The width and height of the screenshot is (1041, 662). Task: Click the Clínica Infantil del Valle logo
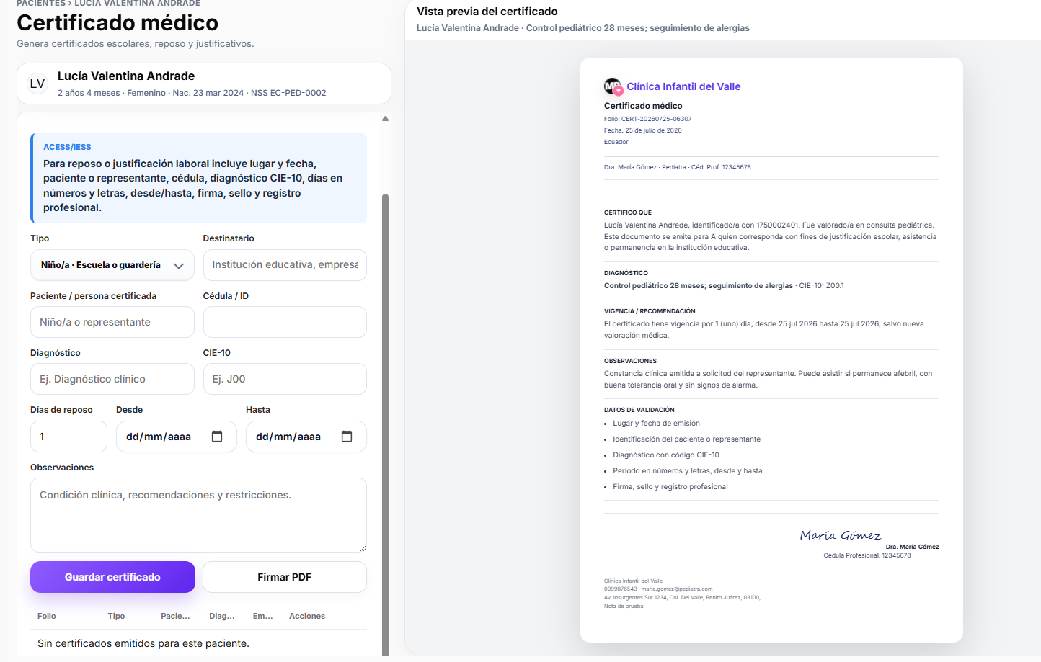click(x=613, y=86)
